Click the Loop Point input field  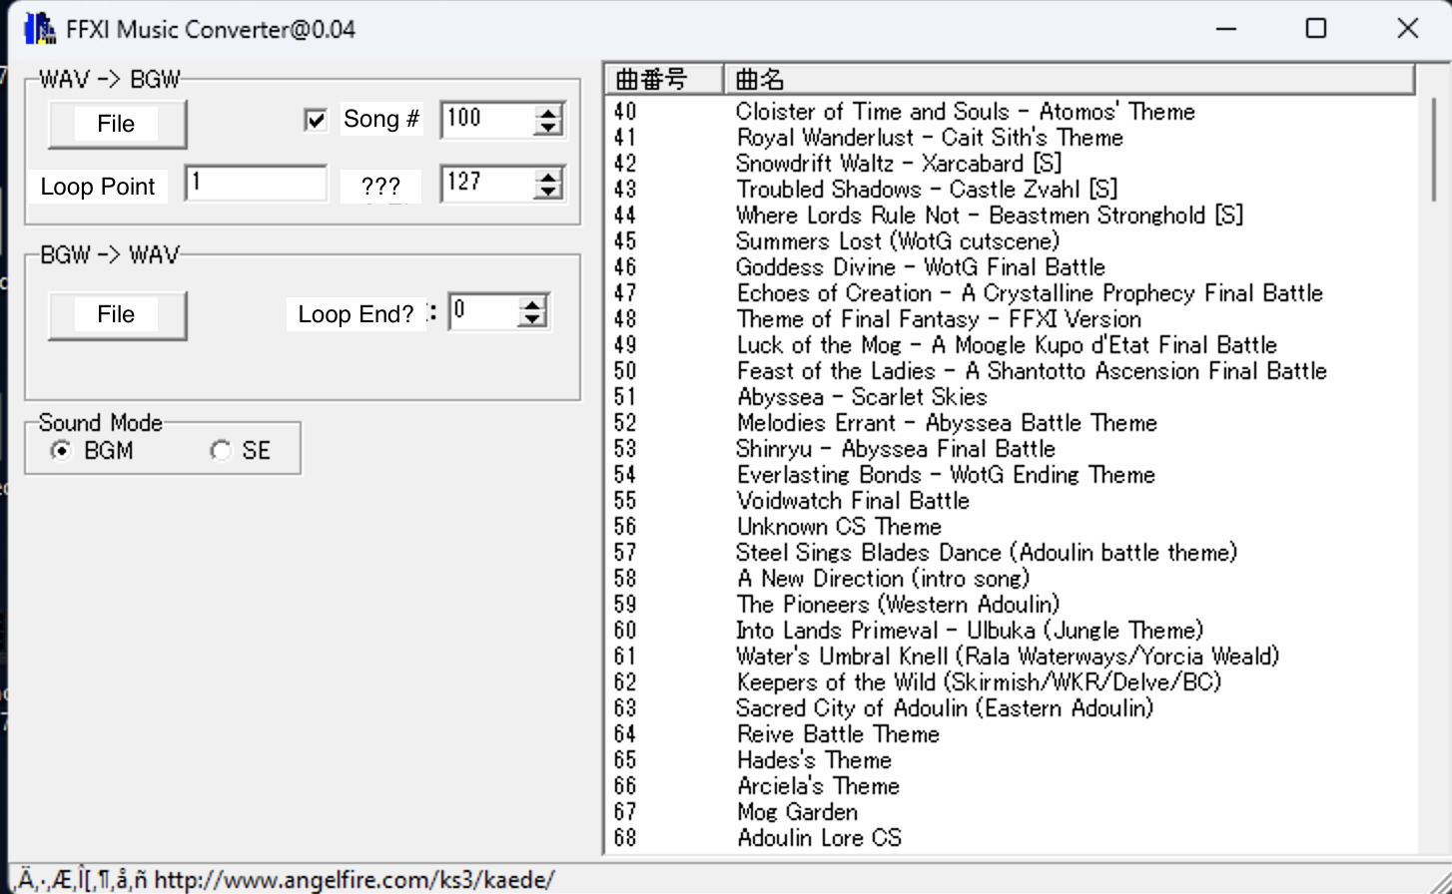256,184
